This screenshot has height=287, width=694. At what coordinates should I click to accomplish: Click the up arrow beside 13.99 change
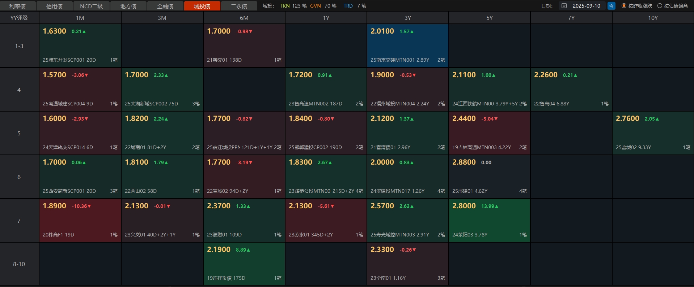click(497, 206)
